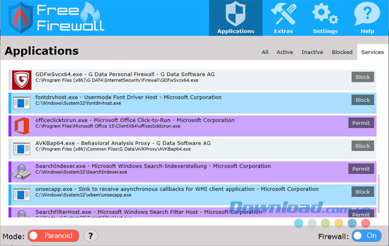Select AVKBap64.exe Behavioral Analysis Proxy text
The image size is (389, 246).
(123, 143)
